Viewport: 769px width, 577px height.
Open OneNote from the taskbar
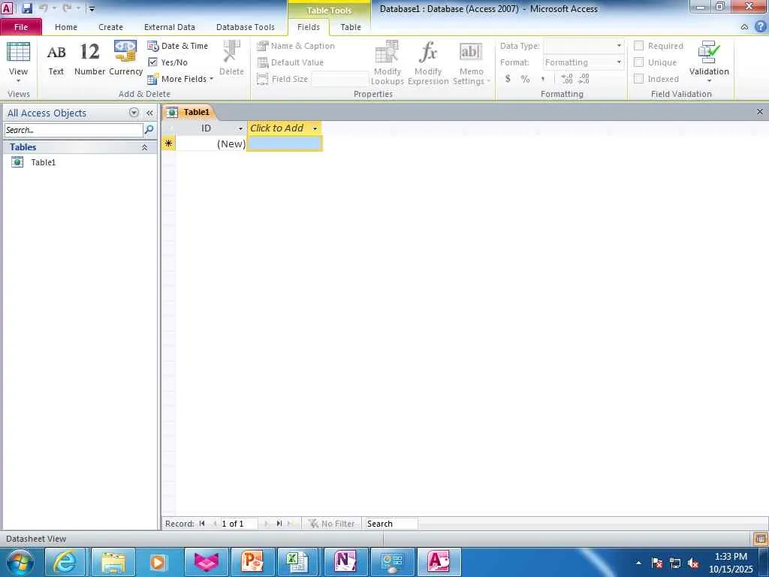[x=345, y=562]
